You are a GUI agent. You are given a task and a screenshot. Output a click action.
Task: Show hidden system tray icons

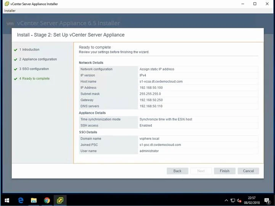pos(226,200)
